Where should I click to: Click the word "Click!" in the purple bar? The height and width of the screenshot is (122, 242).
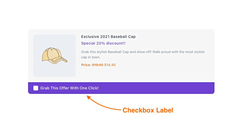click(x=93, y=88)
